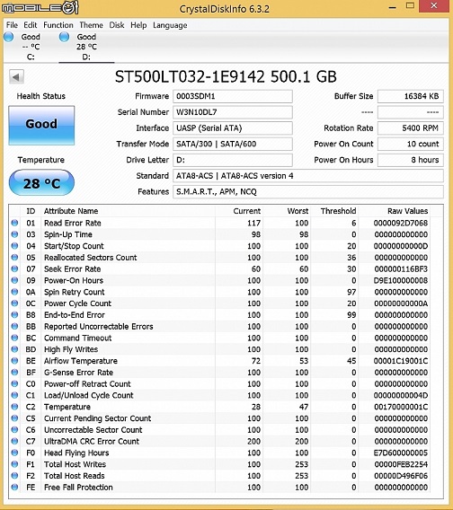Click raw value 00001C19001C
This screenshot has height=510, width=453.
[x=401, y=361]
